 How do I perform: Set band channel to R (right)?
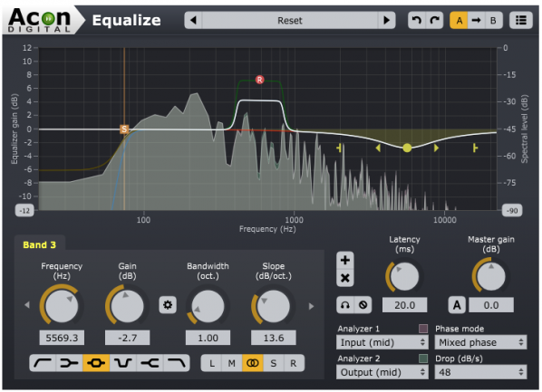click(294, 363)
